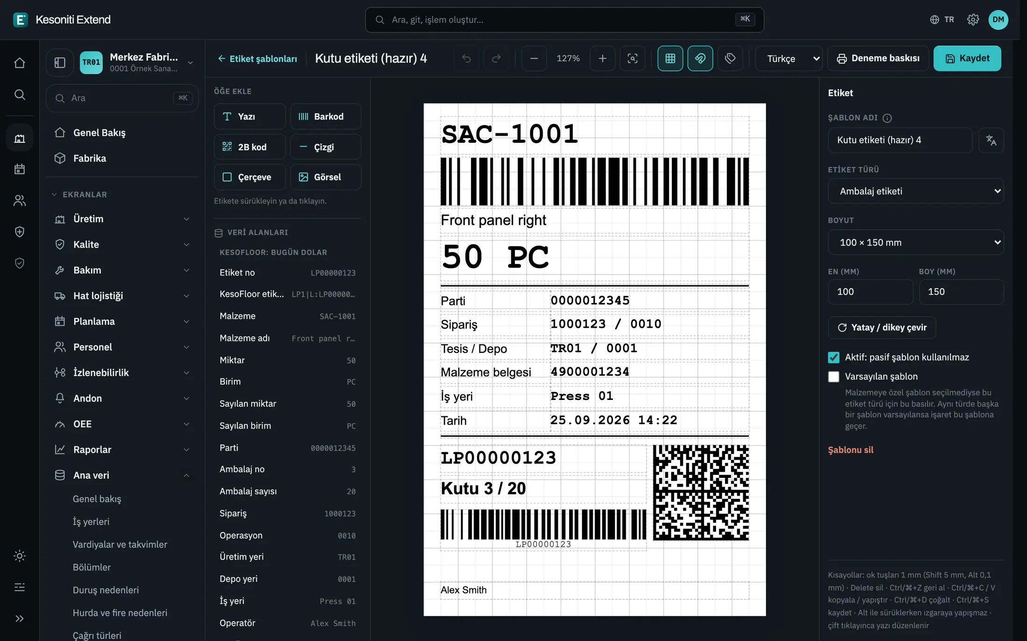
Task: Click the home icon in left rail
Action: coord(20,62)
